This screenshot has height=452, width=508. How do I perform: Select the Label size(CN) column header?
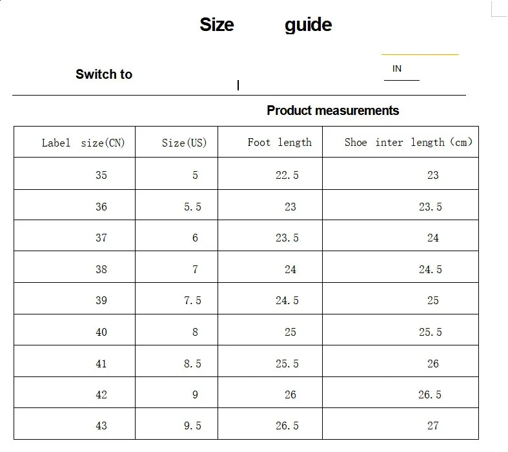click(74, 142)
